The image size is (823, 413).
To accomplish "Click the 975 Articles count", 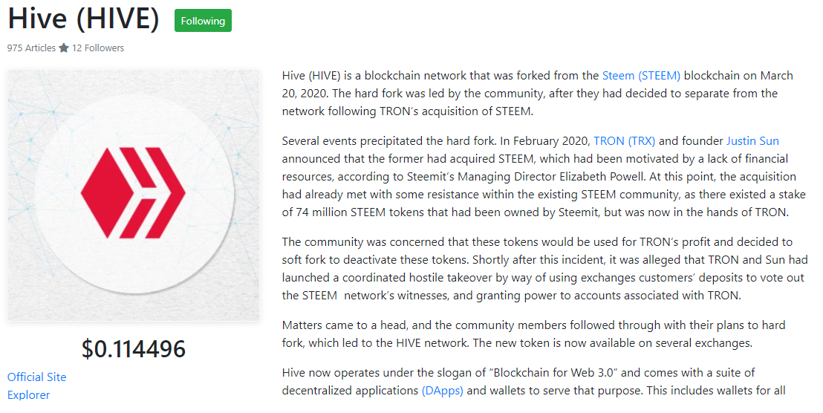I will point(31,48).
